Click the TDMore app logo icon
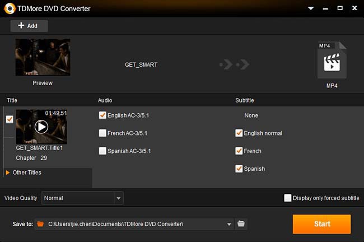This screenshot has height=242, width=364. pyautogui.click(x=10, y=8)
